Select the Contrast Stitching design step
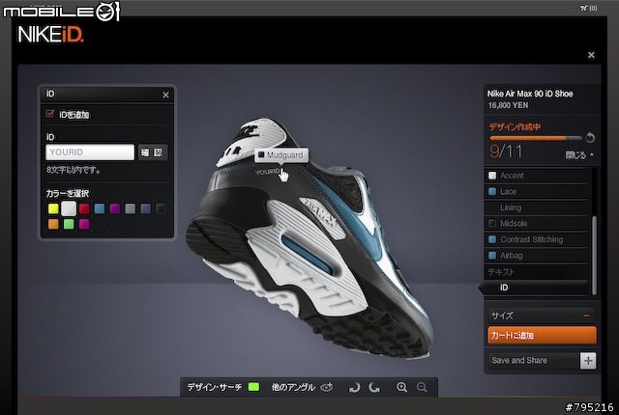 537,239
